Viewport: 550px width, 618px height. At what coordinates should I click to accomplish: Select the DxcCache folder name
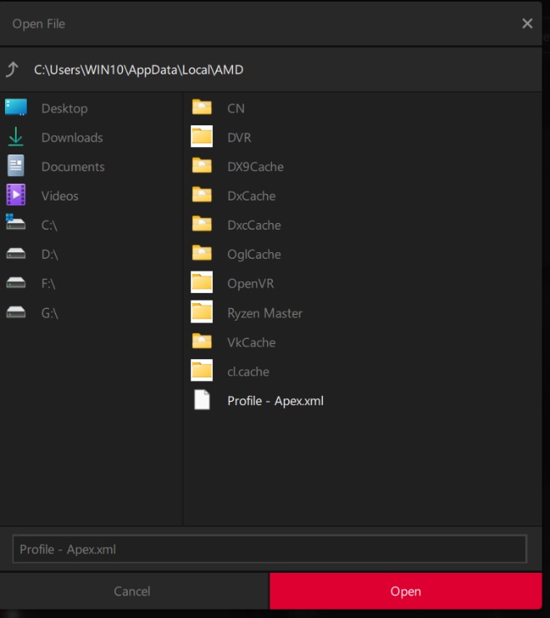(254, 225)
